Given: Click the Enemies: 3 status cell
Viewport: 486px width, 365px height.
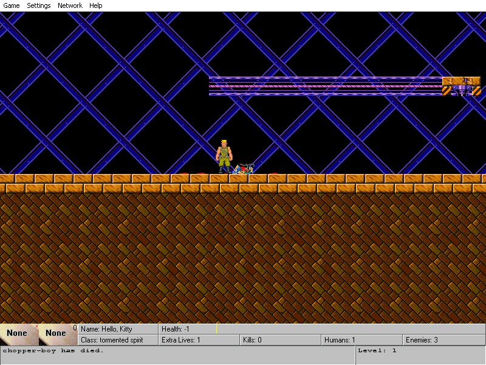Looking at the screenshot, I should (x=444, y=340).
